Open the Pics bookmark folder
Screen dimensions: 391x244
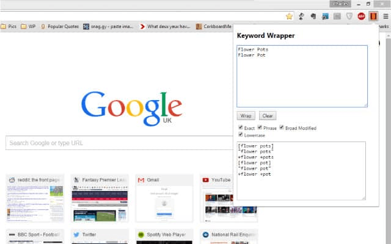[9, 26]
